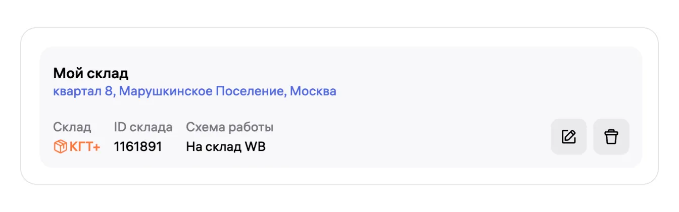Click the "WB" text in work scheme
679x212 pixels.
(x=255, y=147)
